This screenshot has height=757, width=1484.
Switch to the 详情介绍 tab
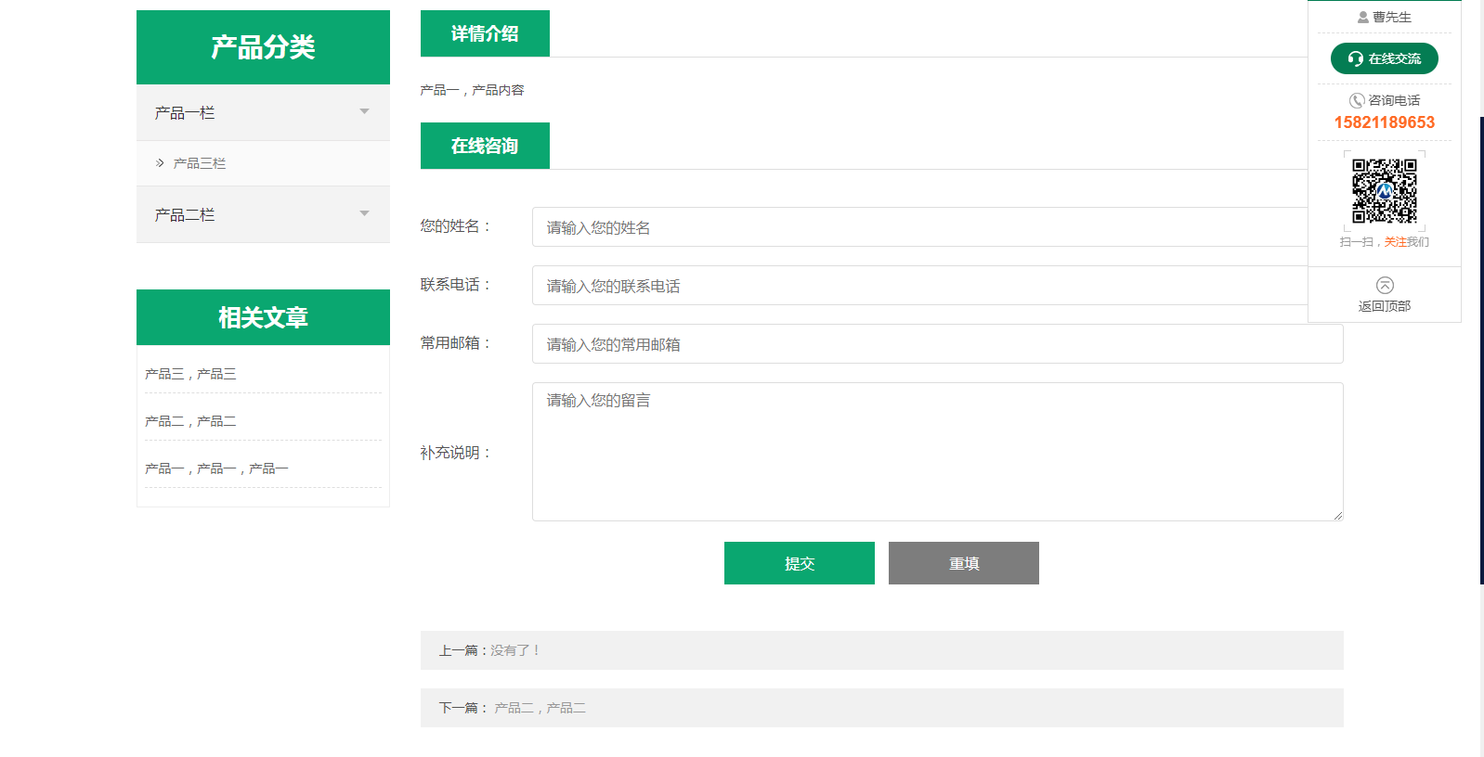[x=485, y=33]
